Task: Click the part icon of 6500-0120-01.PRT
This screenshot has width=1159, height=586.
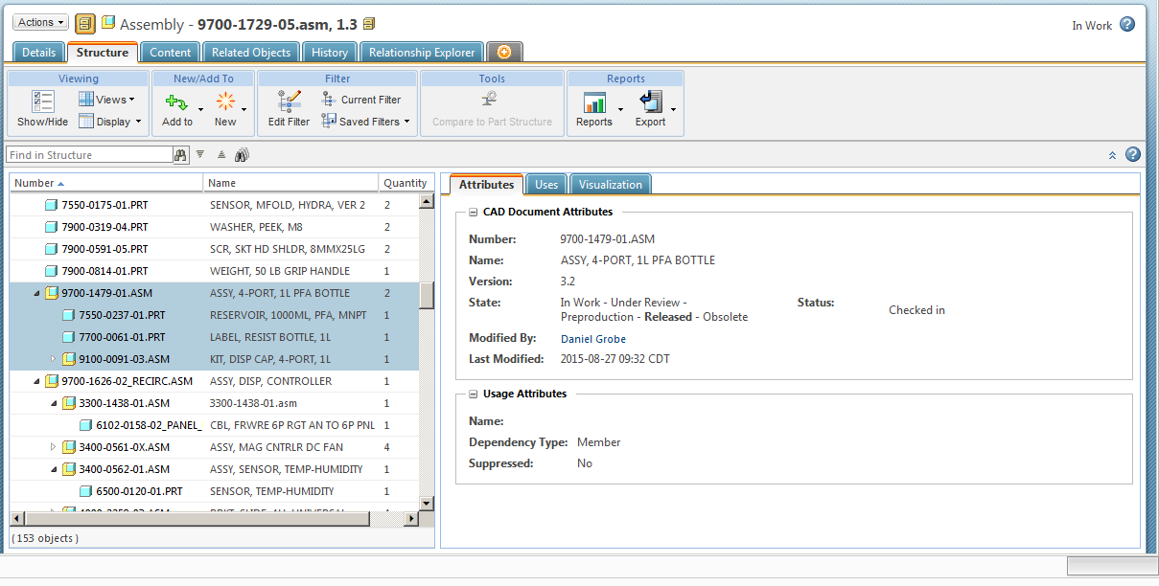Action: 85,491
